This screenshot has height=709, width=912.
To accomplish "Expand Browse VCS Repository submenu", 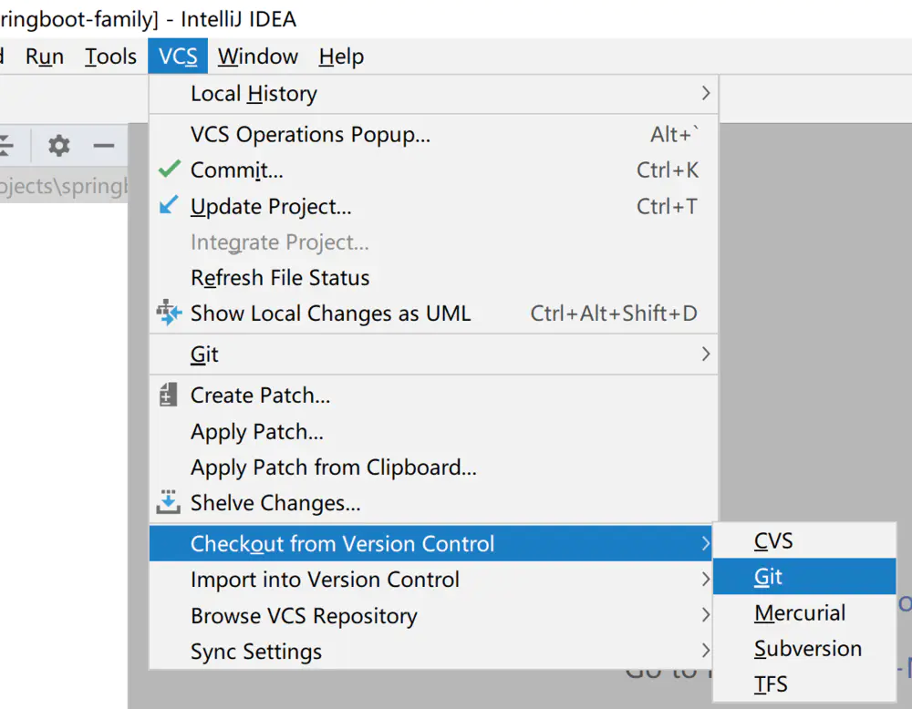I will (431, 615).
